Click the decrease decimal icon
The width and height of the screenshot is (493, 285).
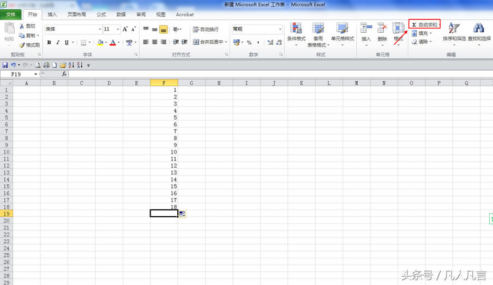pos(279,42)
